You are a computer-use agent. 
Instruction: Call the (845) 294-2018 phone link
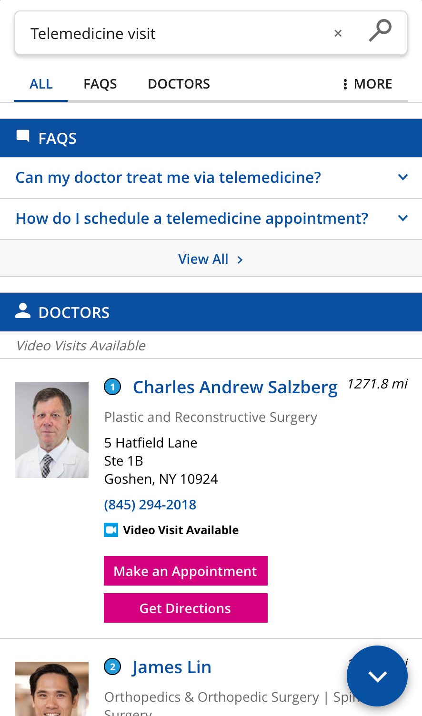click(150, 505)
